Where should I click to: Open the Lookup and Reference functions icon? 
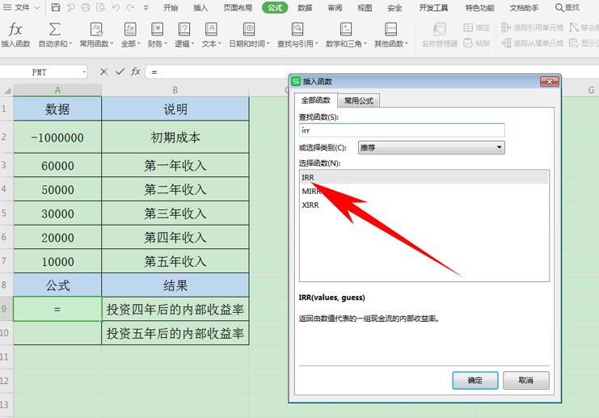point(297,29)
